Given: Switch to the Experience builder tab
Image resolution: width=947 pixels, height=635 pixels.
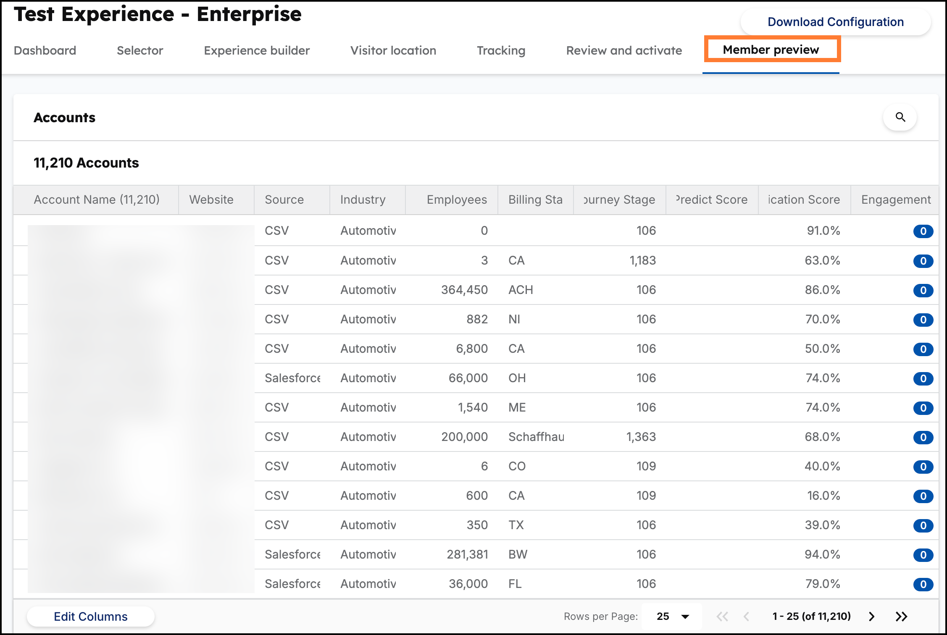Looking at the screenshot, I should 256,50.
